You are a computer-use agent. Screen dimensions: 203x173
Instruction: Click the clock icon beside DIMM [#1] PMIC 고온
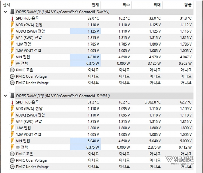tap(12, 70)
